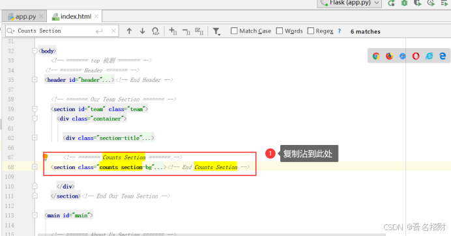Unselect occurrence icon in search bar
This screenshot has height=236, width=451.
(x=186, y=31)
